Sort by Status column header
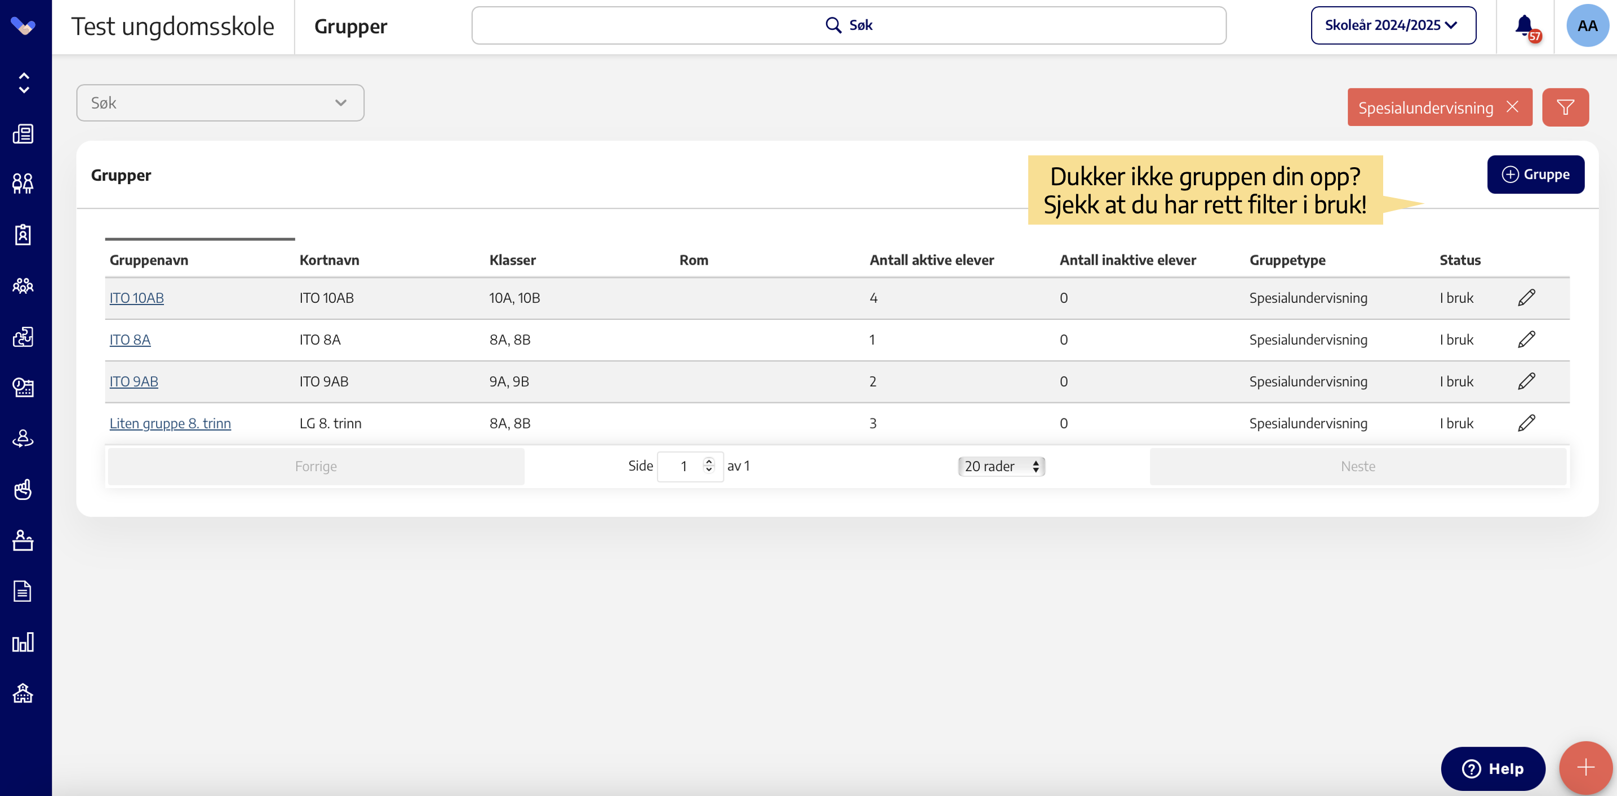1617x796 pixels. 1459,260
